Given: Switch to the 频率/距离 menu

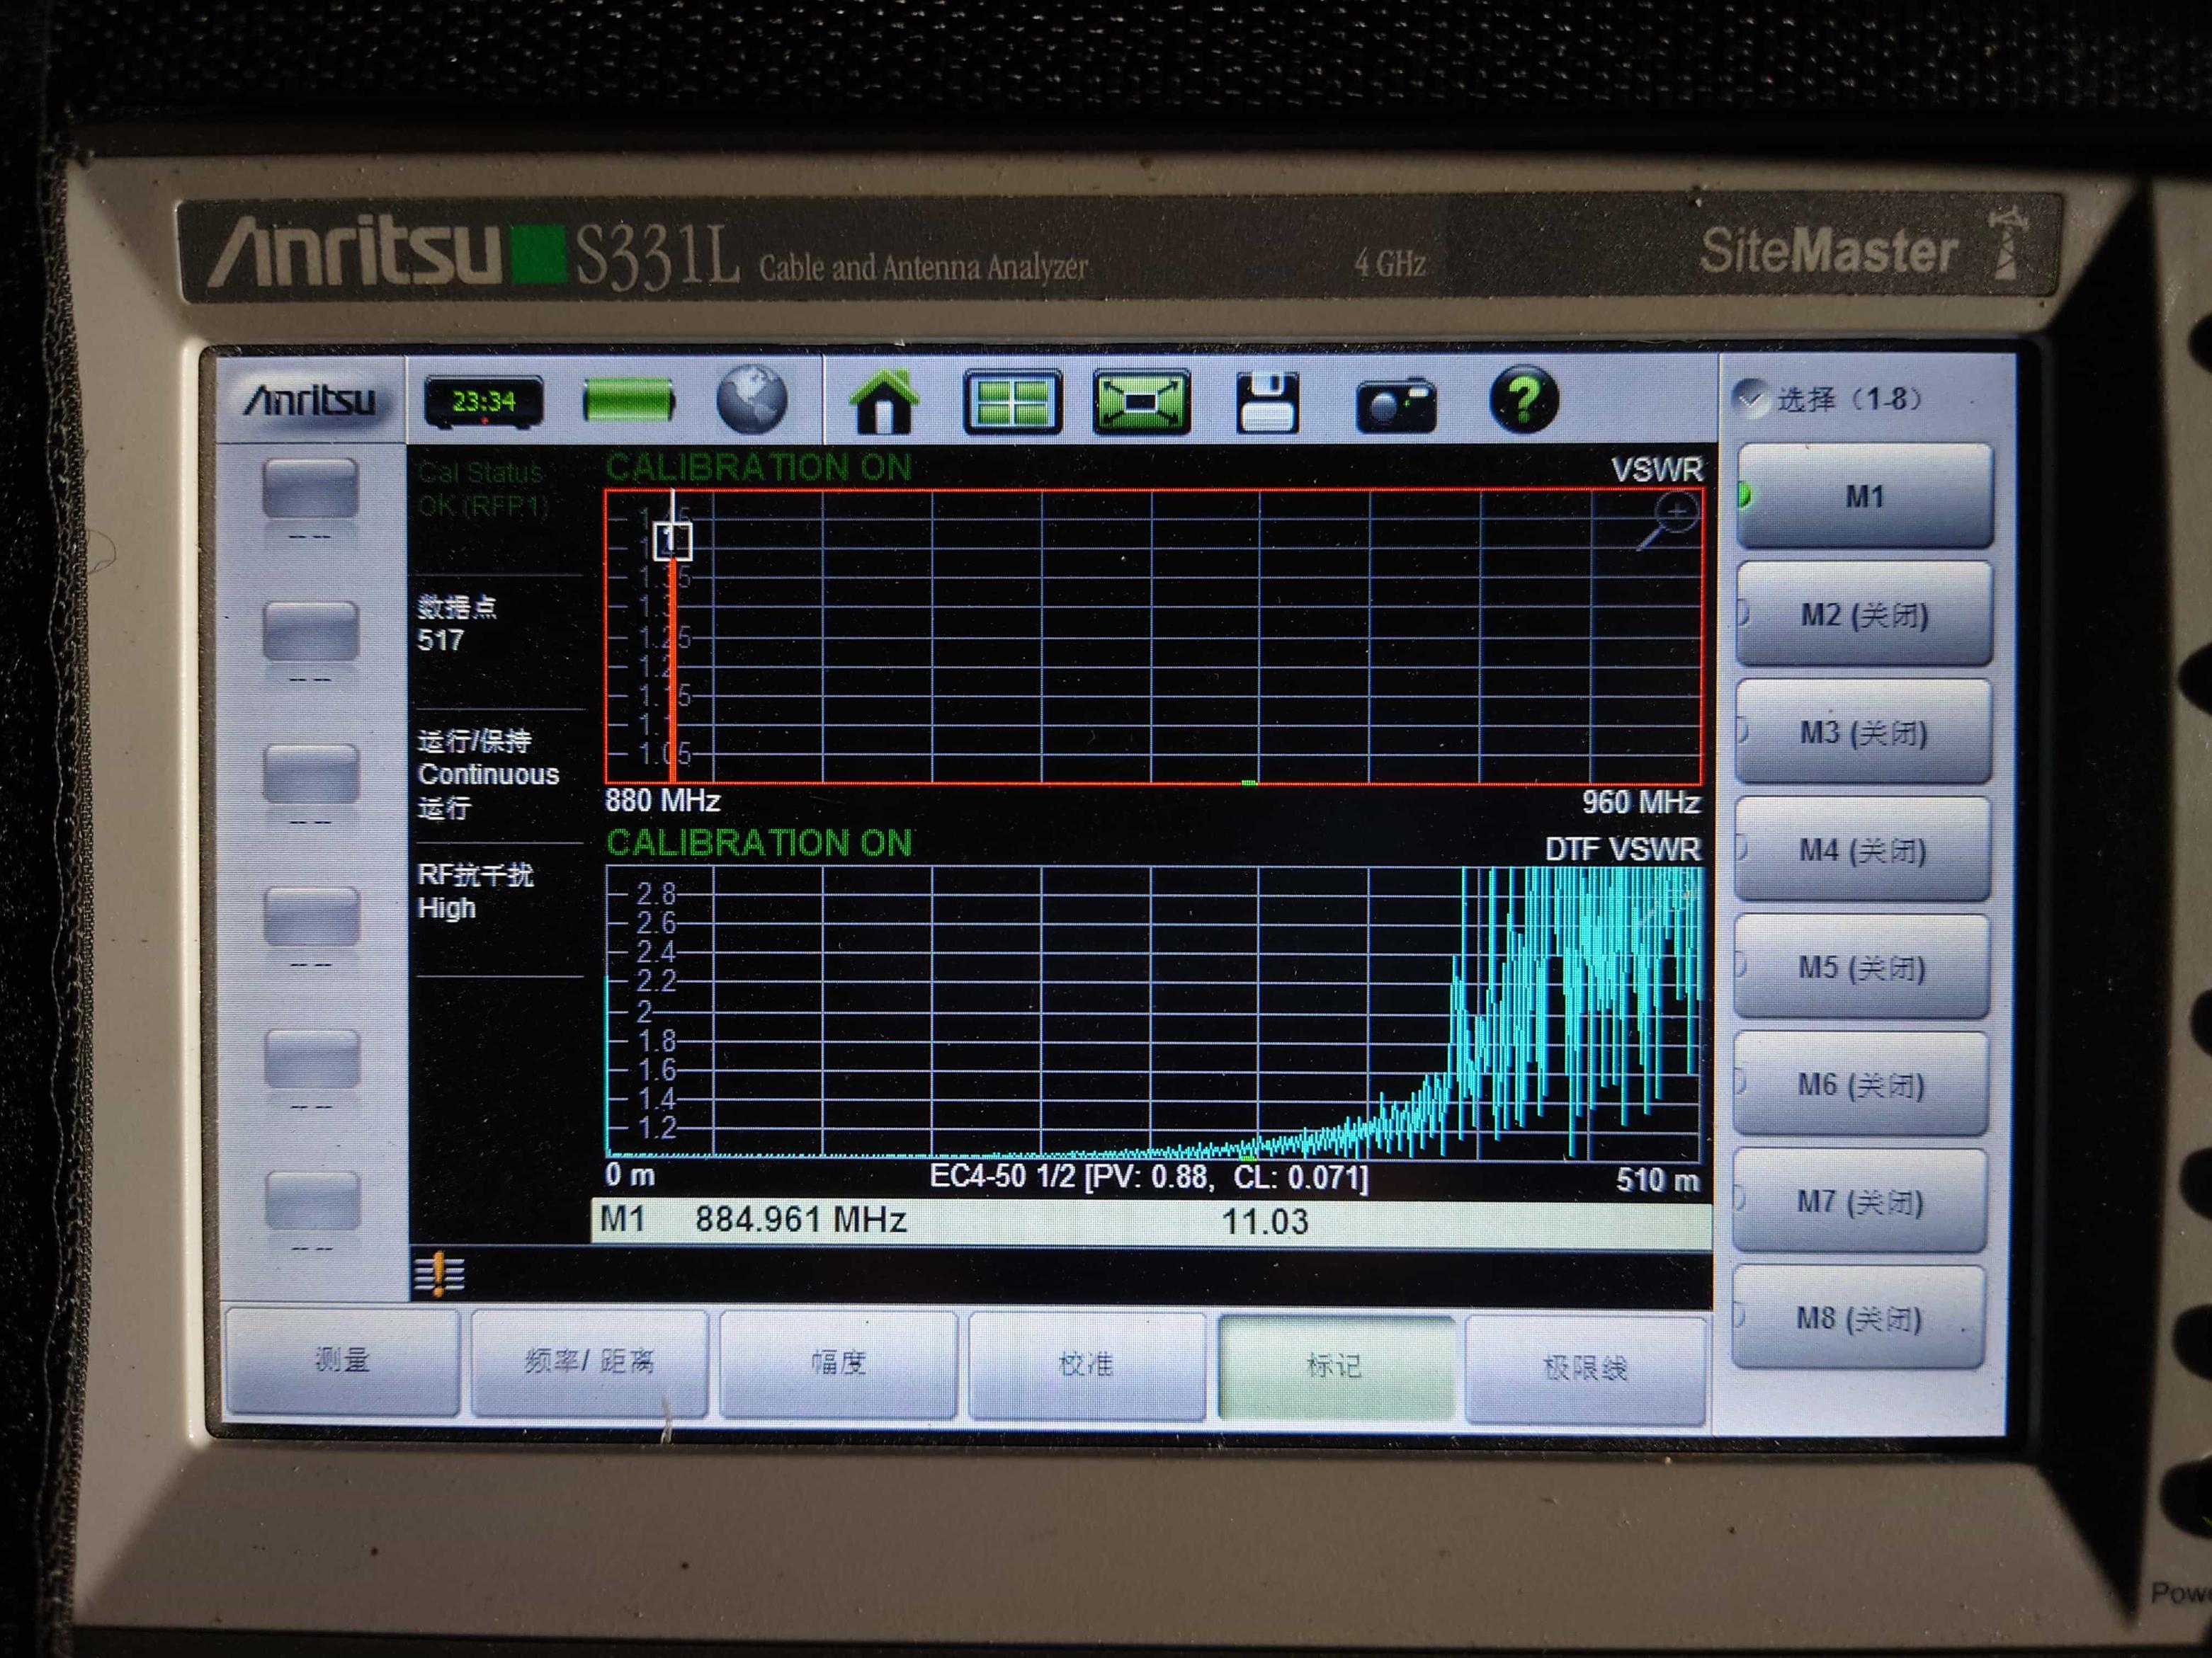Looking at the screenshot, I should click(x=589, y=1361).
